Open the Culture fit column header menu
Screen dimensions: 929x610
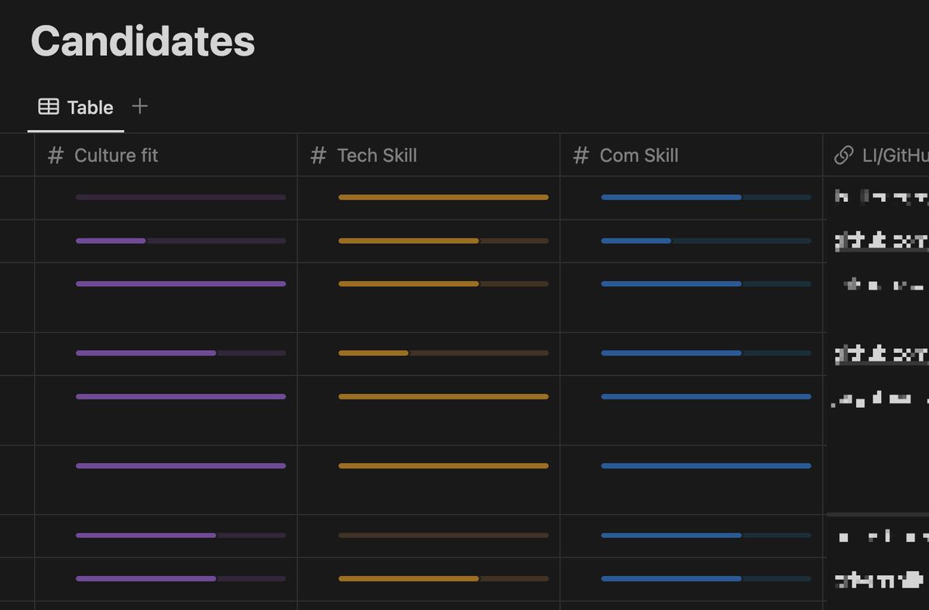[x=116, y=156]
